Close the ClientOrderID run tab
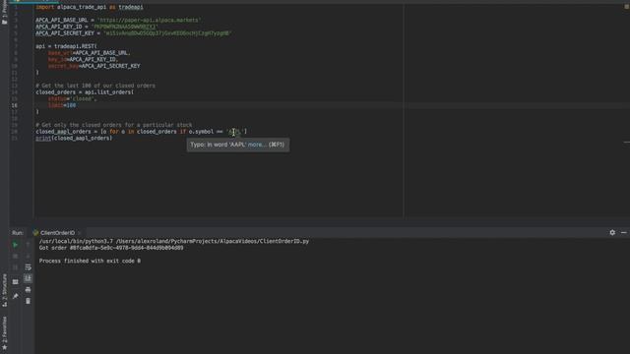 coord(80,233)
